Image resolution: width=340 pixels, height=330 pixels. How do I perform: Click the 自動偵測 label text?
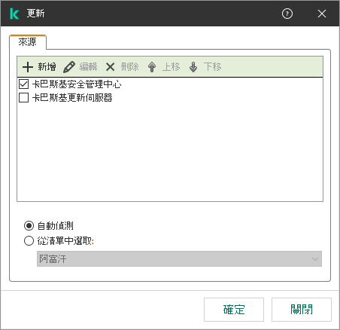coord(55,226)
